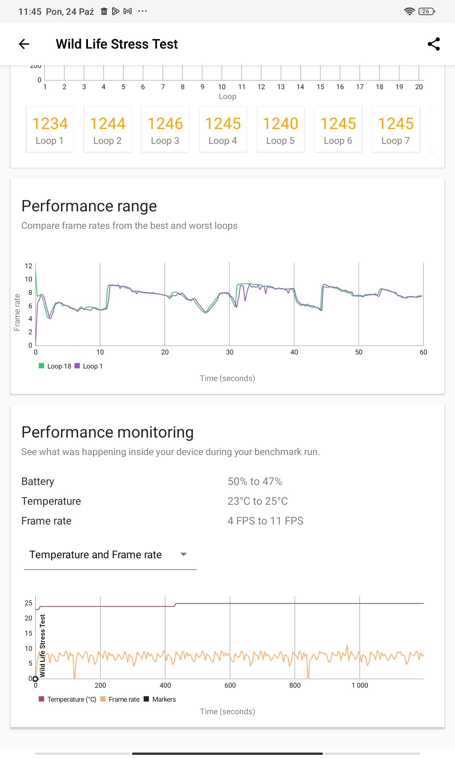Tap the Wild Life Stress Test marker

(36, 679)
